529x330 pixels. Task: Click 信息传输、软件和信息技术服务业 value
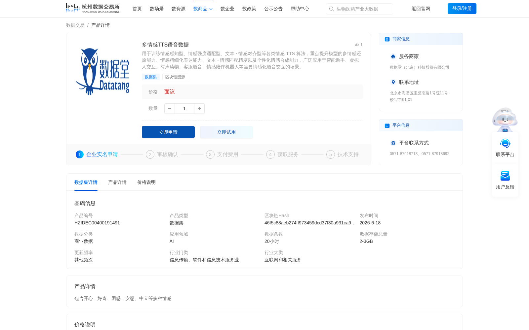(204, 260)
